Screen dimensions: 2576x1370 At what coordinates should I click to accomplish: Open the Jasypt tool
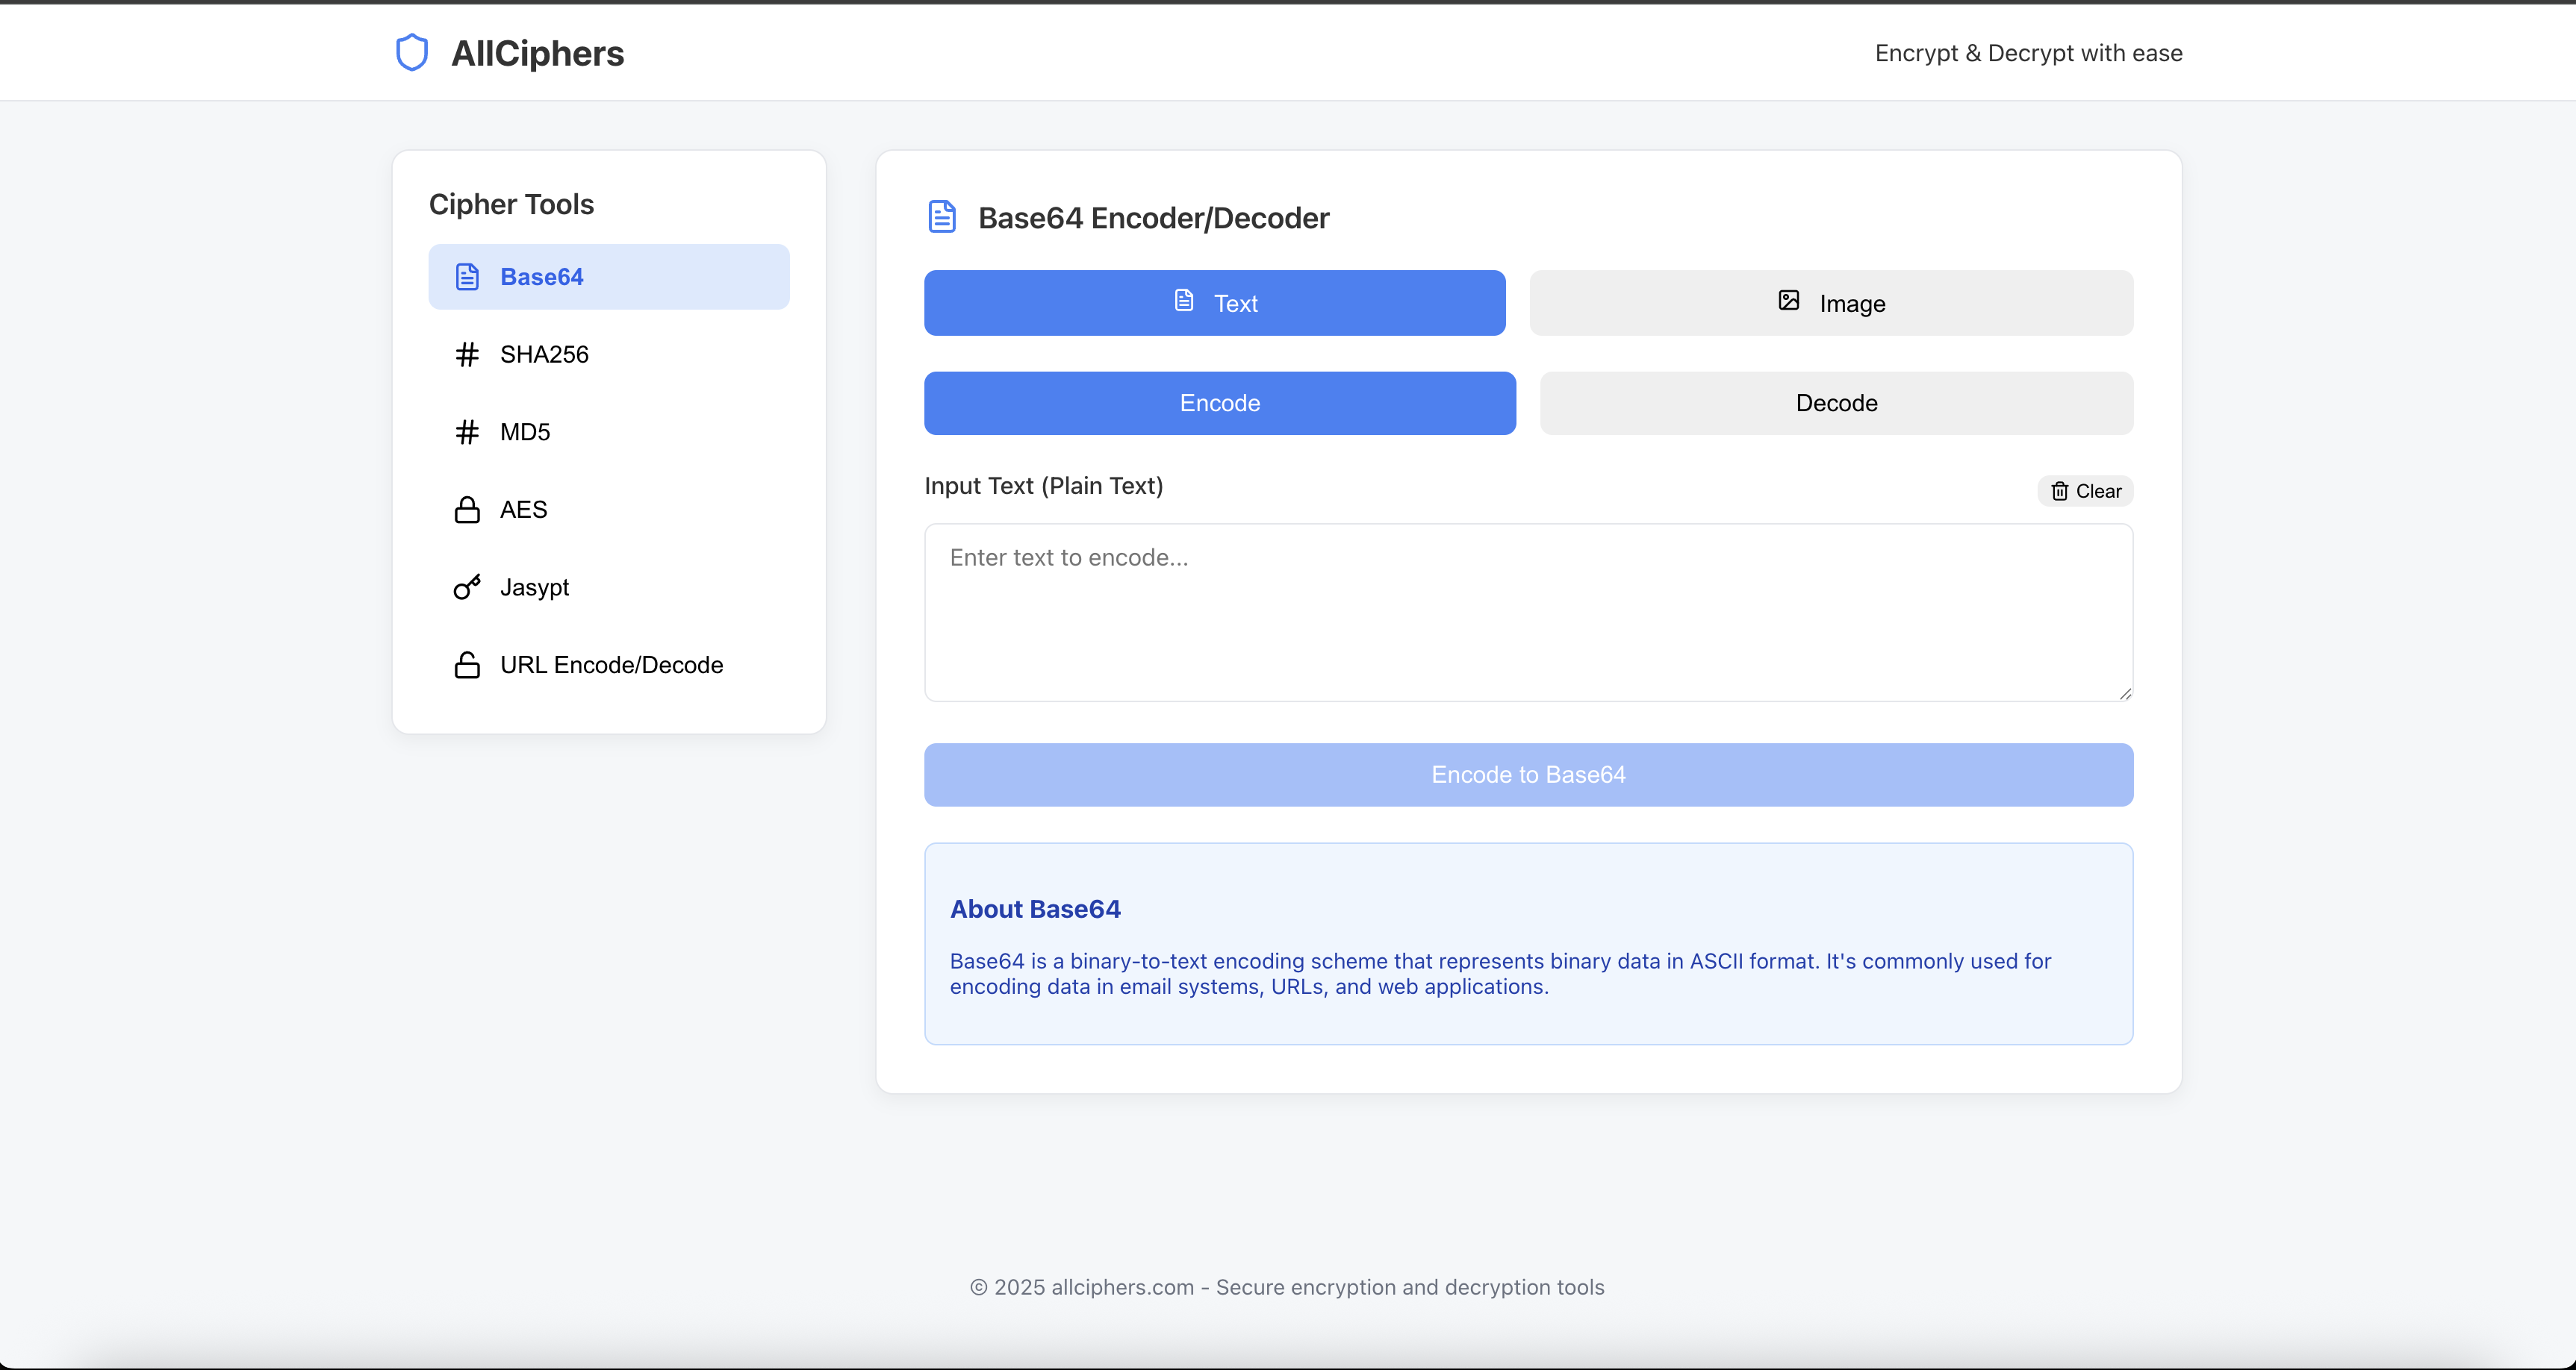click(x=609, y=587)
